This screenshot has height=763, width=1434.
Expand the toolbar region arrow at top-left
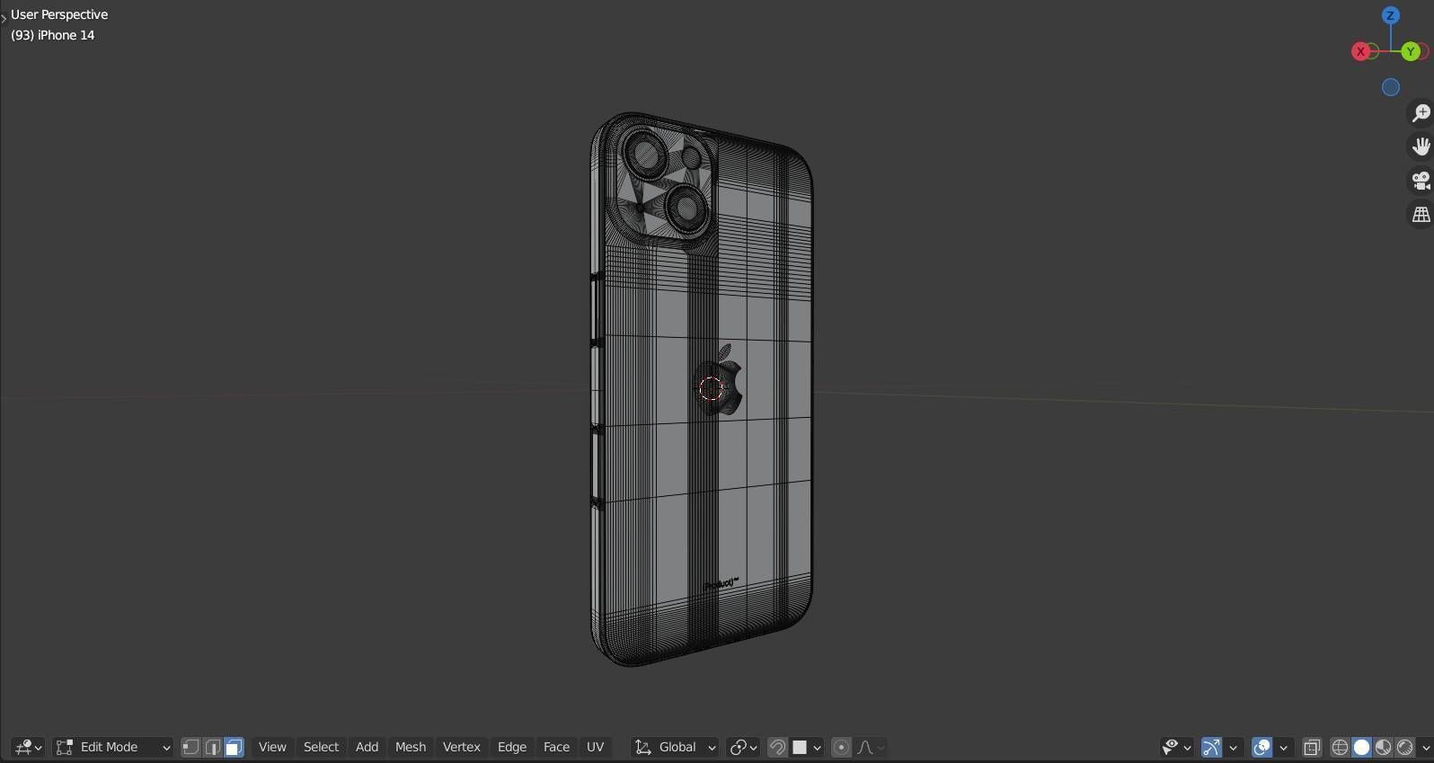click(x=4, y=17)
